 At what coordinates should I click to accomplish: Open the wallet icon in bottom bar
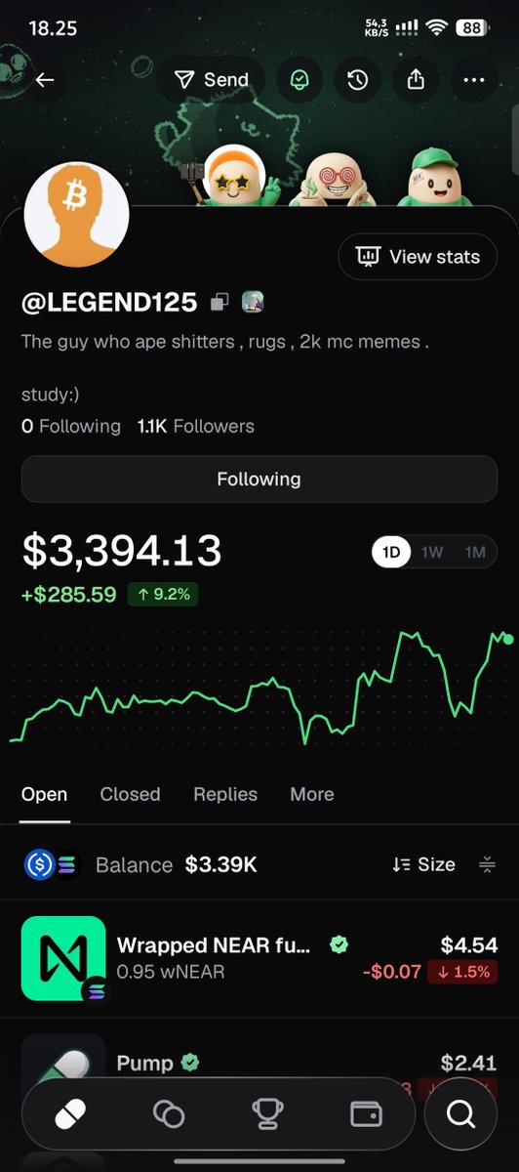pyautogui.click(x=364, y=1113)
